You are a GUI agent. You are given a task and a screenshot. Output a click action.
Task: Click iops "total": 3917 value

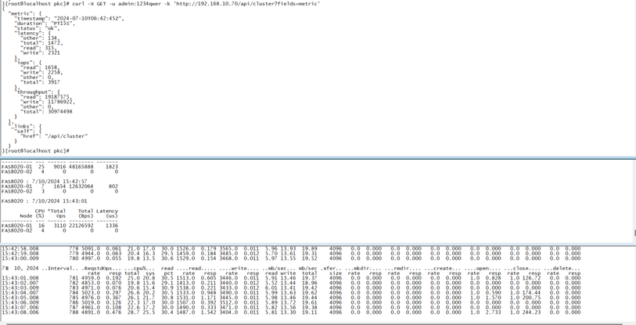tap(53, 82)
